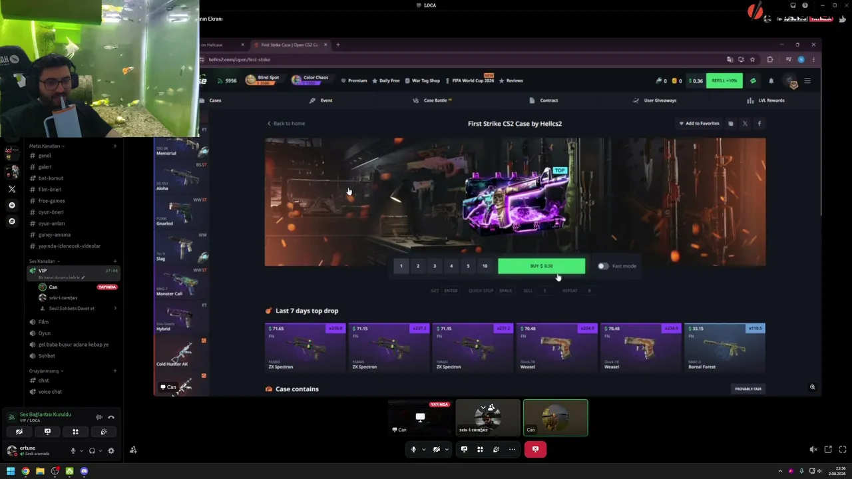This screenshot has width=852, height=479.
Task: Open soundboard icon in call control bar
Action: point(496,449)
